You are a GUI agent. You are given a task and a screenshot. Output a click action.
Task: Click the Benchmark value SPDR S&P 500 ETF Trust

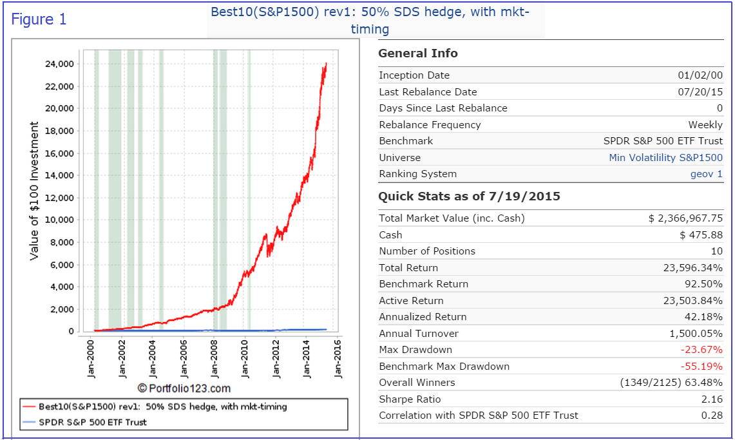663,141
